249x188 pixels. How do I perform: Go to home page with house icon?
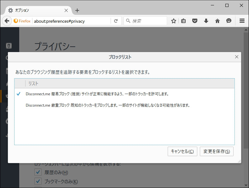(217, 21)
